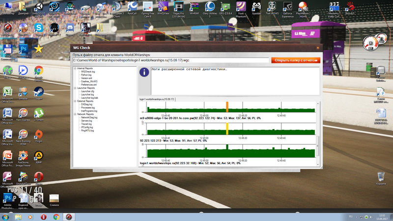Open Processes.log in External Reports
393x221 pixels.
pos(88,108)
